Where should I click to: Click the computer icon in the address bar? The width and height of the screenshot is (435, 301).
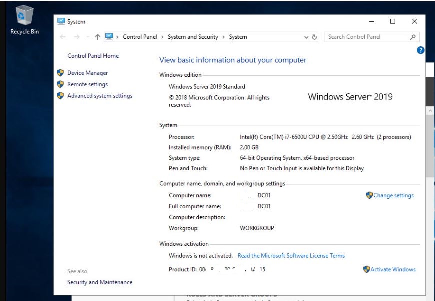pos(109,37)
